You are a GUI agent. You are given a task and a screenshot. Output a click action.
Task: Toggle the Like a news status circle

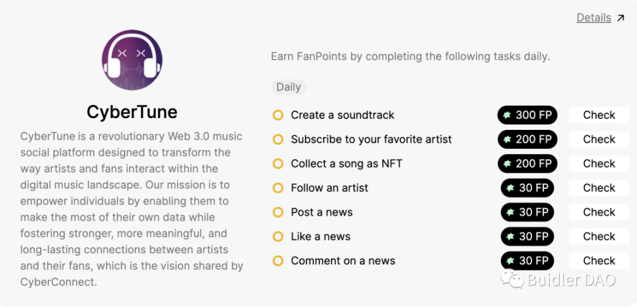[278, 237]
